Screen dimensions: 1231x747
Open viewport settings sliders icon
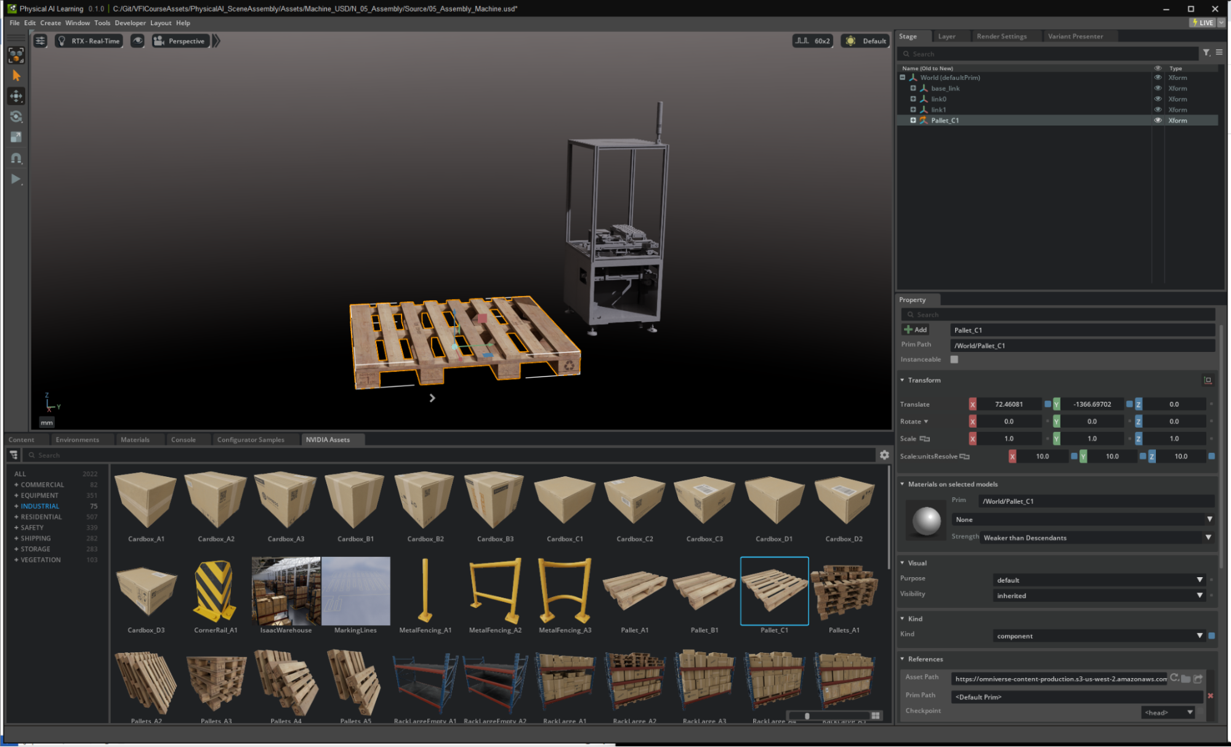pyautogui.click(x=40, y=41)
